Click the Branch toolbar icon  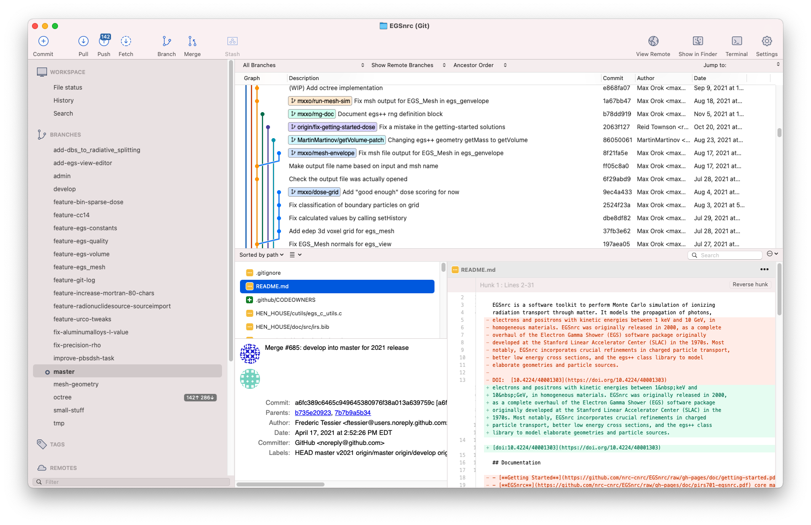pos(166,41)
